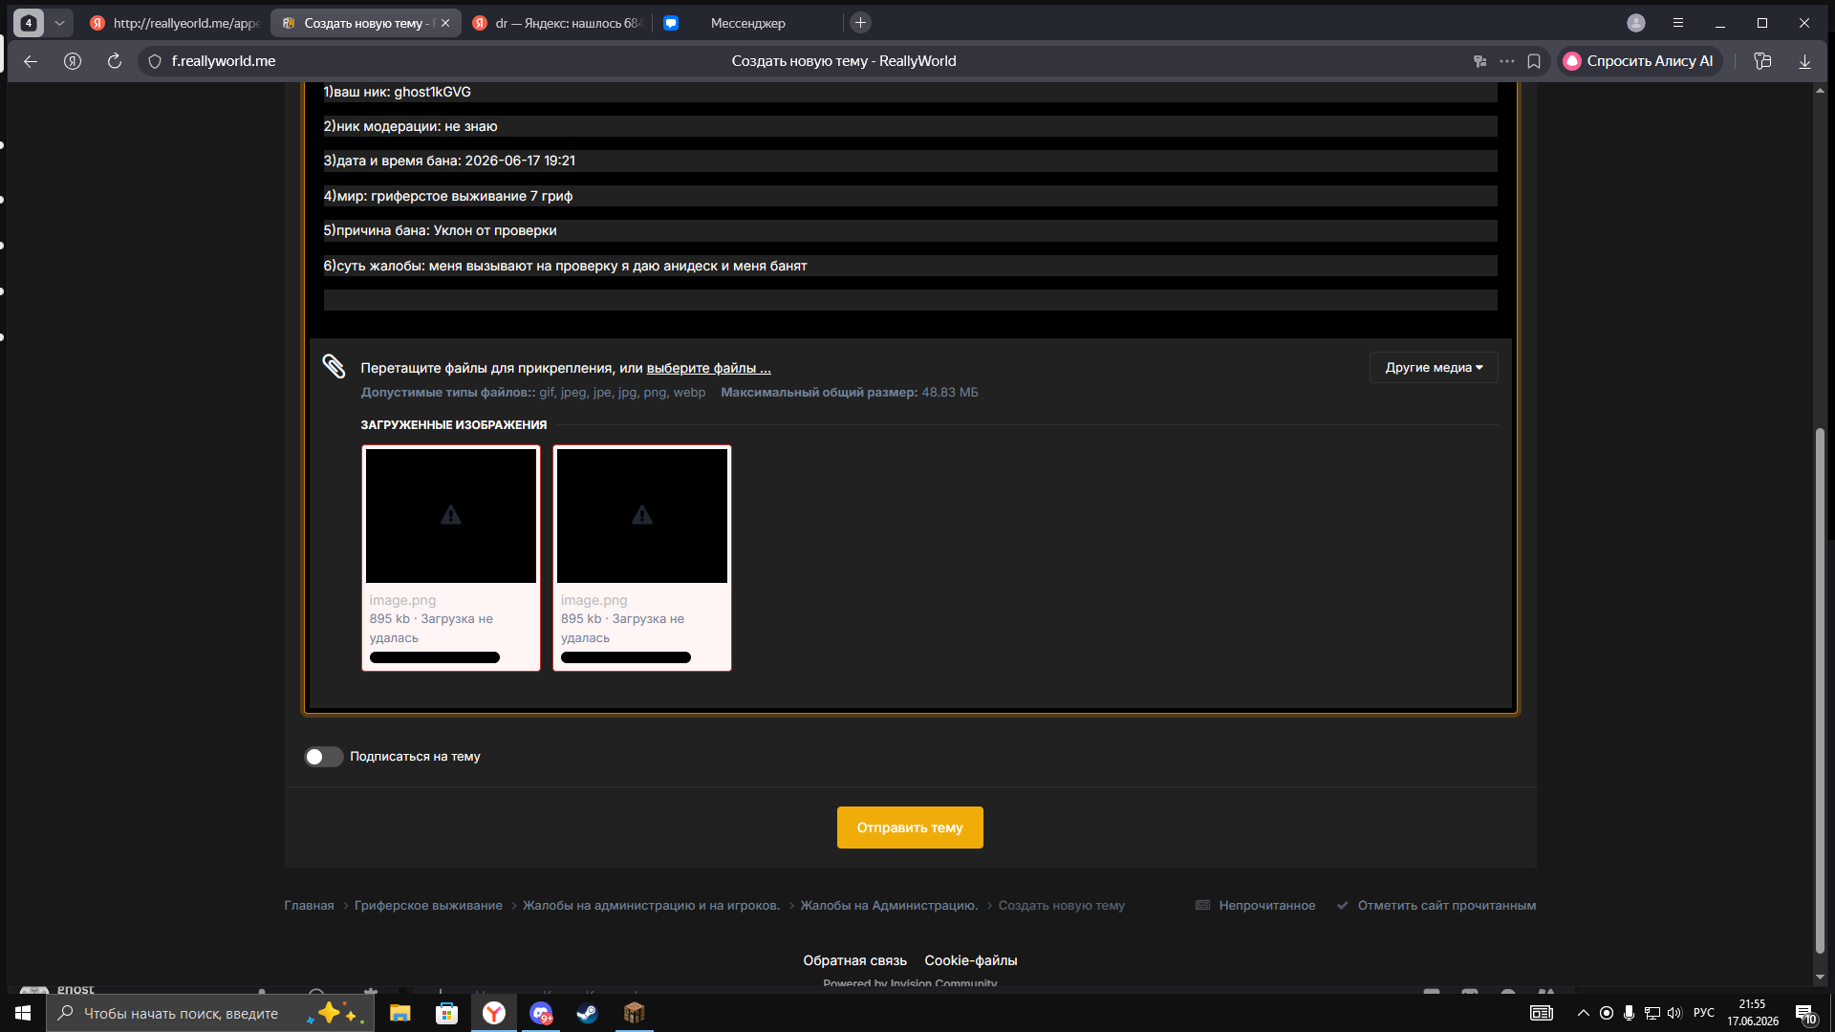Image resolution: width=1835 pixels, height=1032 pixels.
Task: Click the line '4)мир: гриферстое выживание 7 гриф'
Action: pyautogui.click(x=910, y=196)
